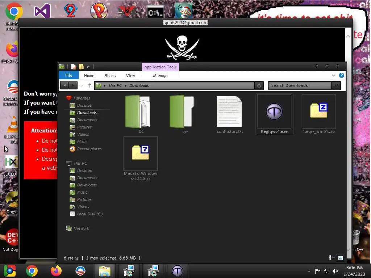Click sjen6293@gmail.com in ransom window

(185, 23)
